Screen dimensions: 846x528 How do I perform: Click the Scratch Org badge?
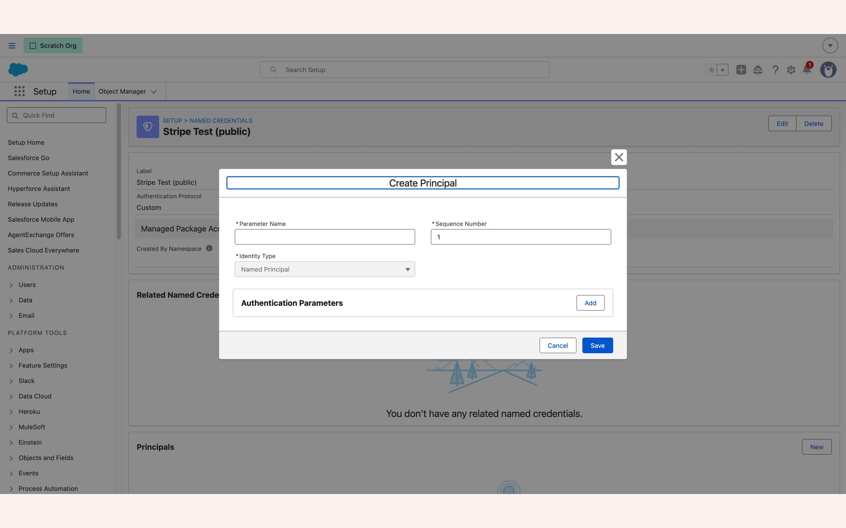[x=53, y=46]
